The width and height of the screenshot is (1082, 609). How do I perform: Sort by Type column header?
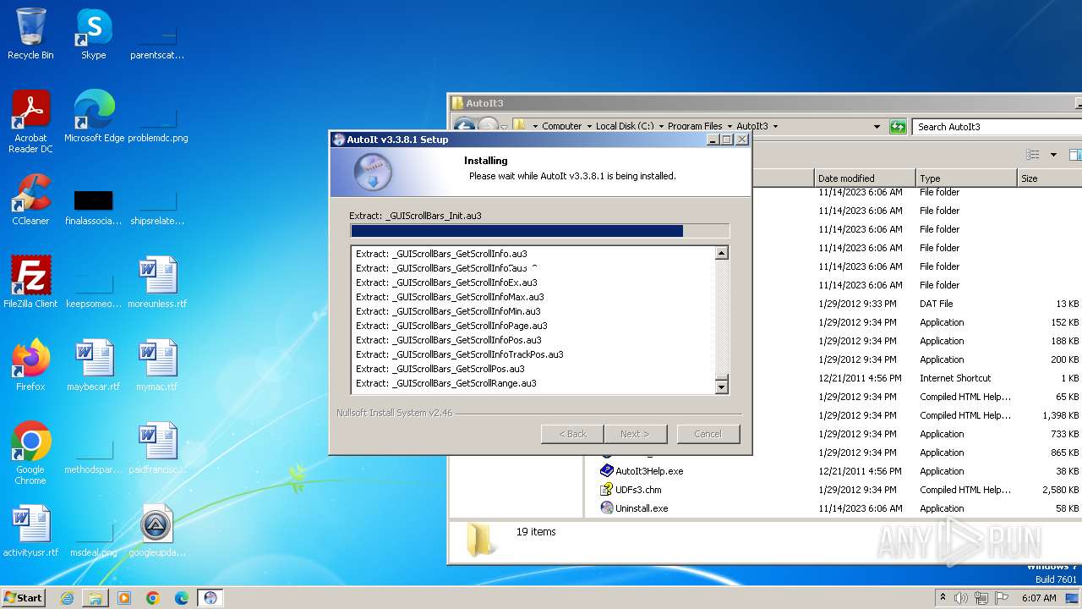(x=966, y=178)
